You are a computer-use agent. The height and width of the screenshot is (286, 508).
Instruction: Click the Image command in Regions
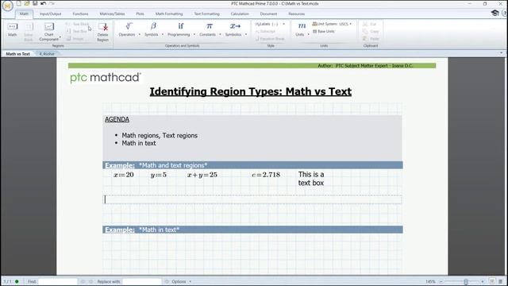tap(75, 39)
